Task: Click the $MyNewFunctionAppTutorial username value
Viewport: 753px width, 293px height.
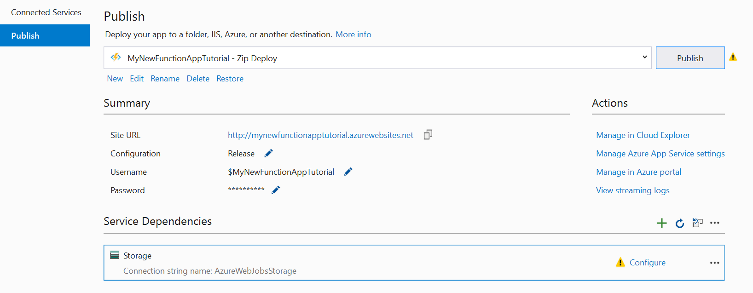Action: pos(281,172)
